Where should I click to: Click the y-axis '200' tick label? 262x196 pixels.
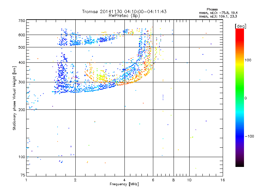[22, 110]
